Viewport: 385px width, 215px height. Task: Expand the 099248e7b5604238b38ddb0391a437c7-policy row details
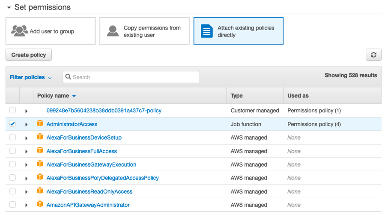point(26,111)
